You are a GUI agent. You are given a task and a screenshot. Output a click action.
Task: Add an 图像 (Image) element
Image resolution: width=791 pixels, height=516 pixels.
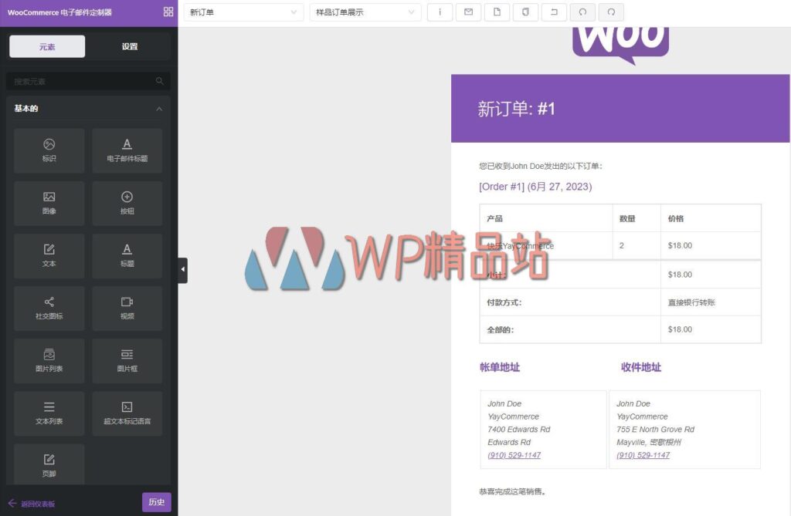pos(49,203)
